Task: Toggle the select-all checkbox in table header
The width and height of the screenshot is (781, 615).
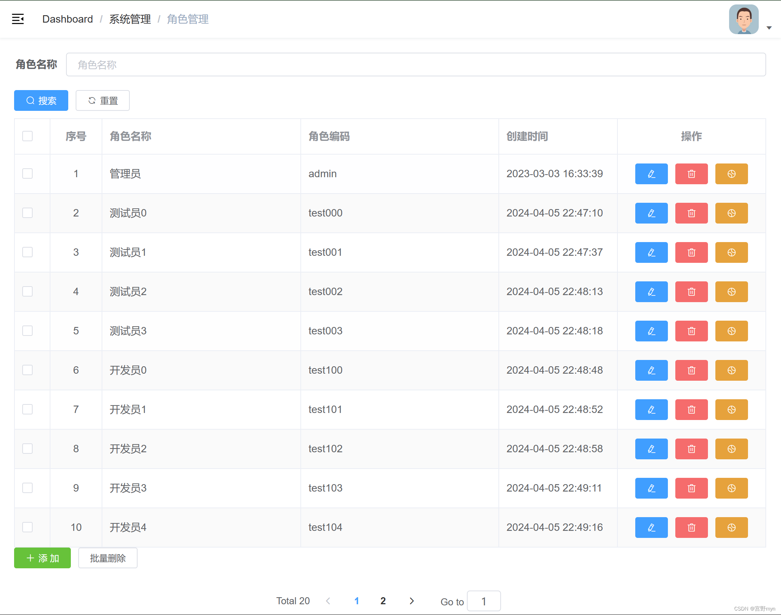Action: (27, 136)
